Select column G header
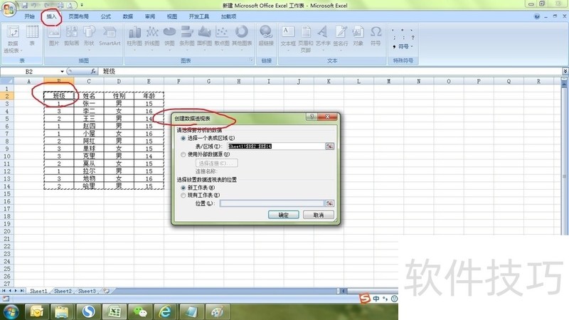 (x=208, y=81)
